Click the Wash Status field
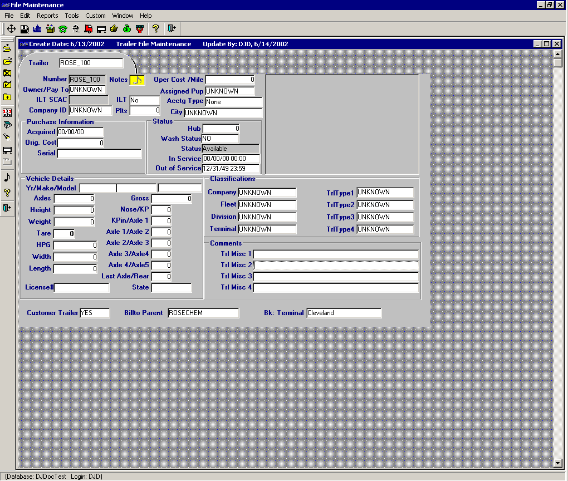 pyautogui.click(x=220, y=139)
